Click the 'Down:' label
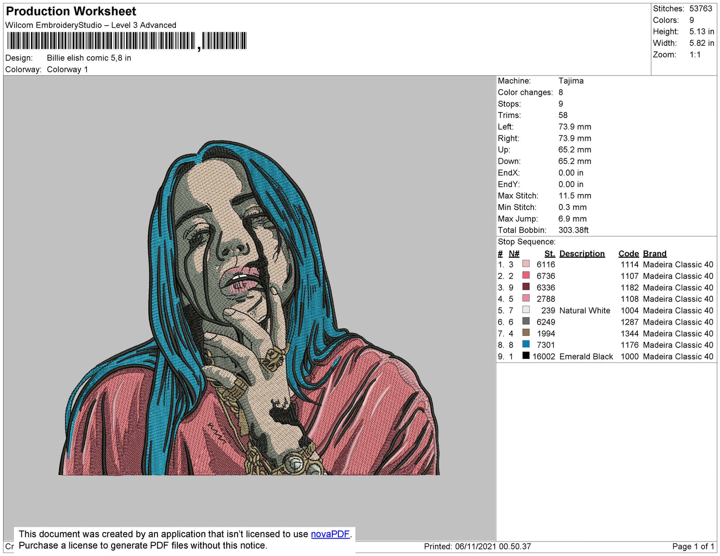This screenshot has width=720, height=556. coord(509,161)
